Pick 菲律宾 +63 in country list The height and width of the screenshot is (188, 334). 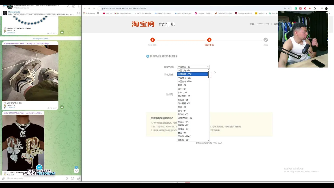point(193,114)
